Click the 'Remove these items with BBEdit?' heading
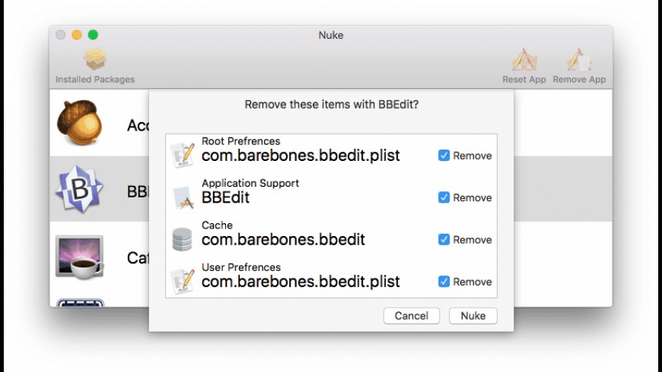Viewport: 662px width, 372px height. coord(332,105)
